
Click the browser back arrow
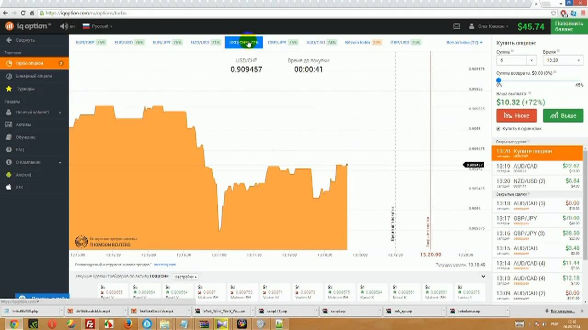click(6, 13)
